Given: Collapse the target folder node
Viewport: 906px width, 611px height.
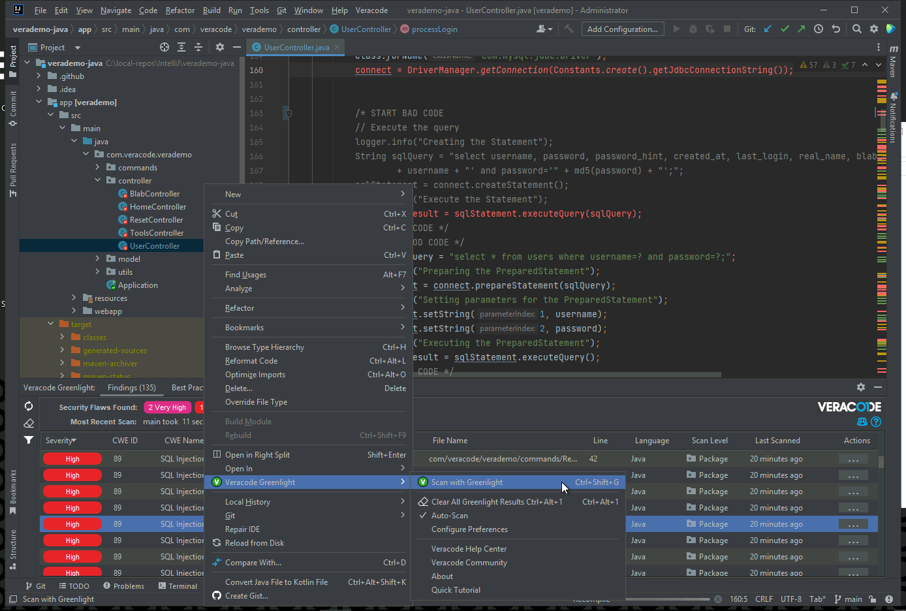Looking at the screenshot, I should point(51,324).
